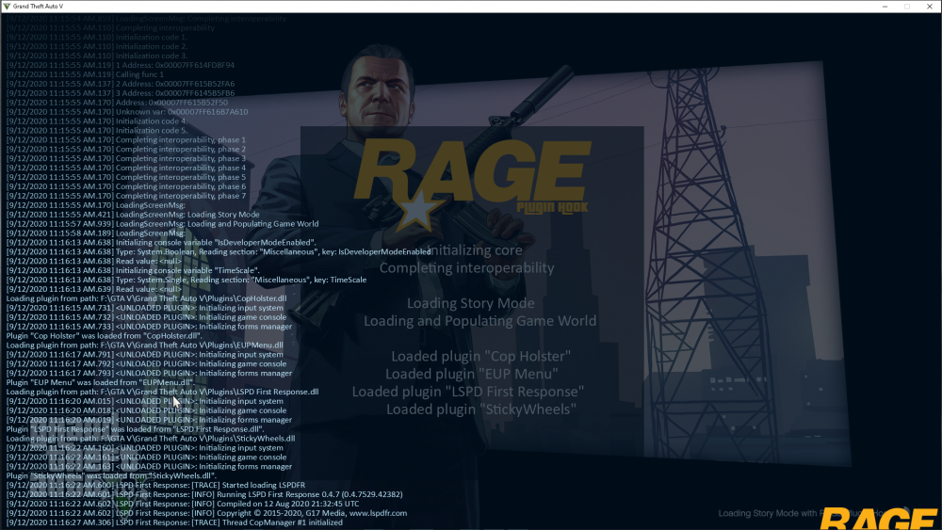Screen dimensions: 942x530
Task: Click "Thread CopManager #1 initialized" log line
Action: coord(174,522)
